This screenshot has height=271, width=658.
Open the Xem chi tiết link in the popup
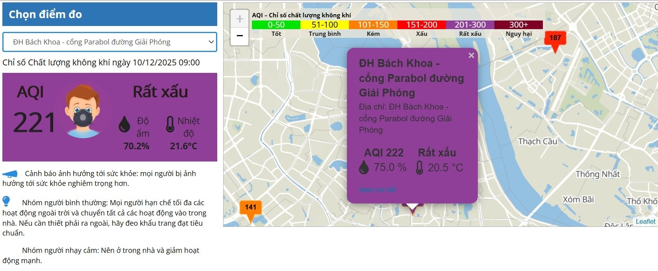pyautogui.click(x=377, y=190)
